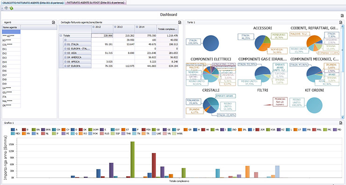
Task: Click the Nome agente column header
Action: (x=11, y=27)
